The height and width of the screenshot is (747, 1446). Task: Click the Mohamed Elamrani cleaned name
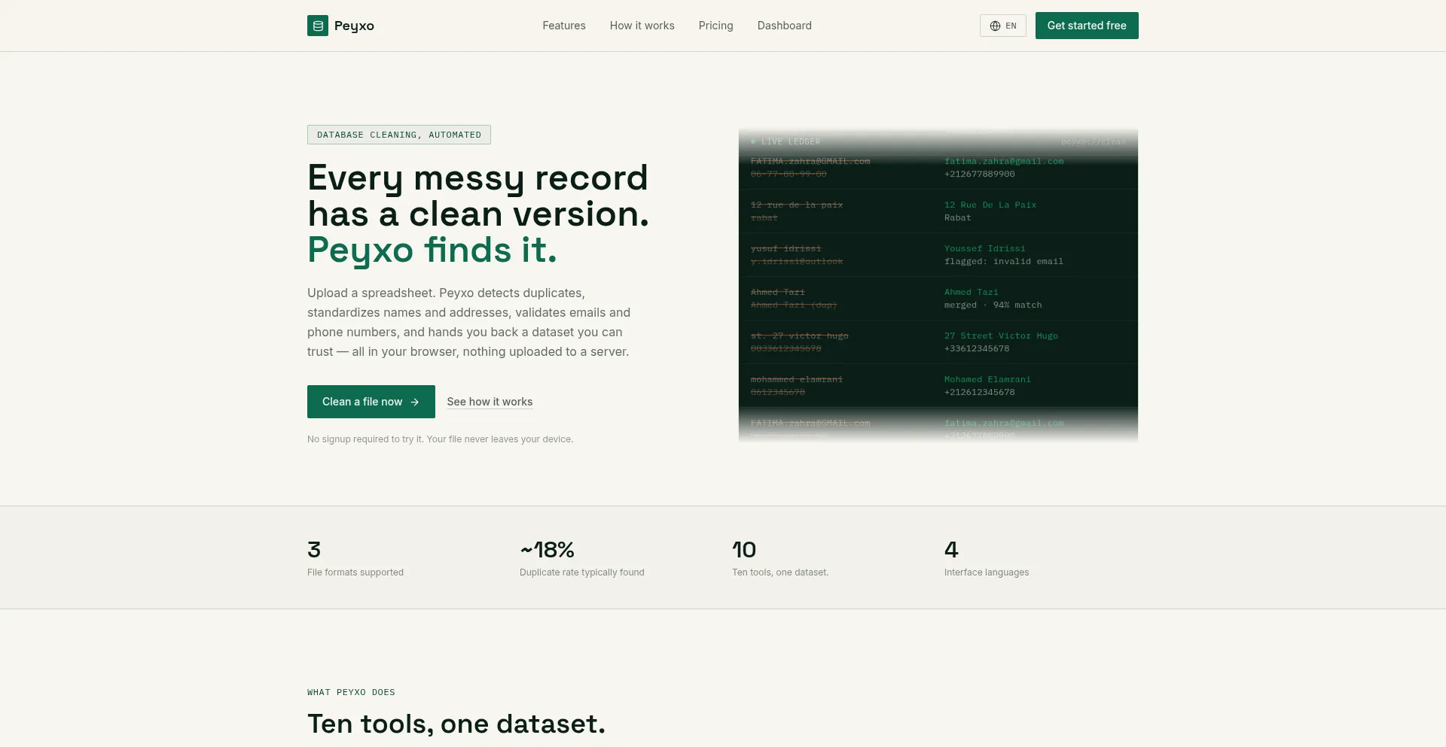[987, 379]
